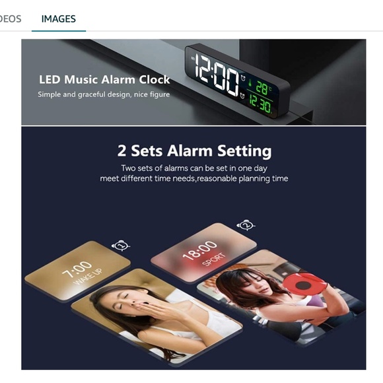
Task: Click the large white 12:00 clock digits
Action: tap(217, 75)
